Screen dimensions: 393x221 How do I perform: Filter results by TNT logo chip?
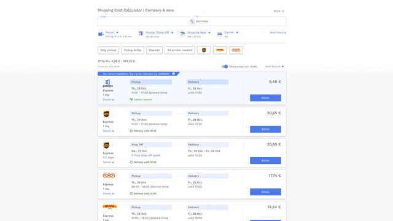(236, 50)
